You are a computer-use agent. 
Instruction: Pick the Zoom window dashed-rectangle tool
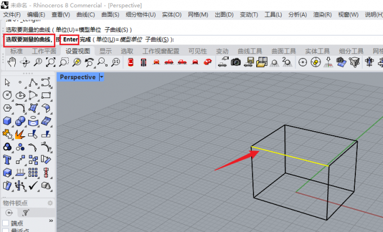[64, 62]
